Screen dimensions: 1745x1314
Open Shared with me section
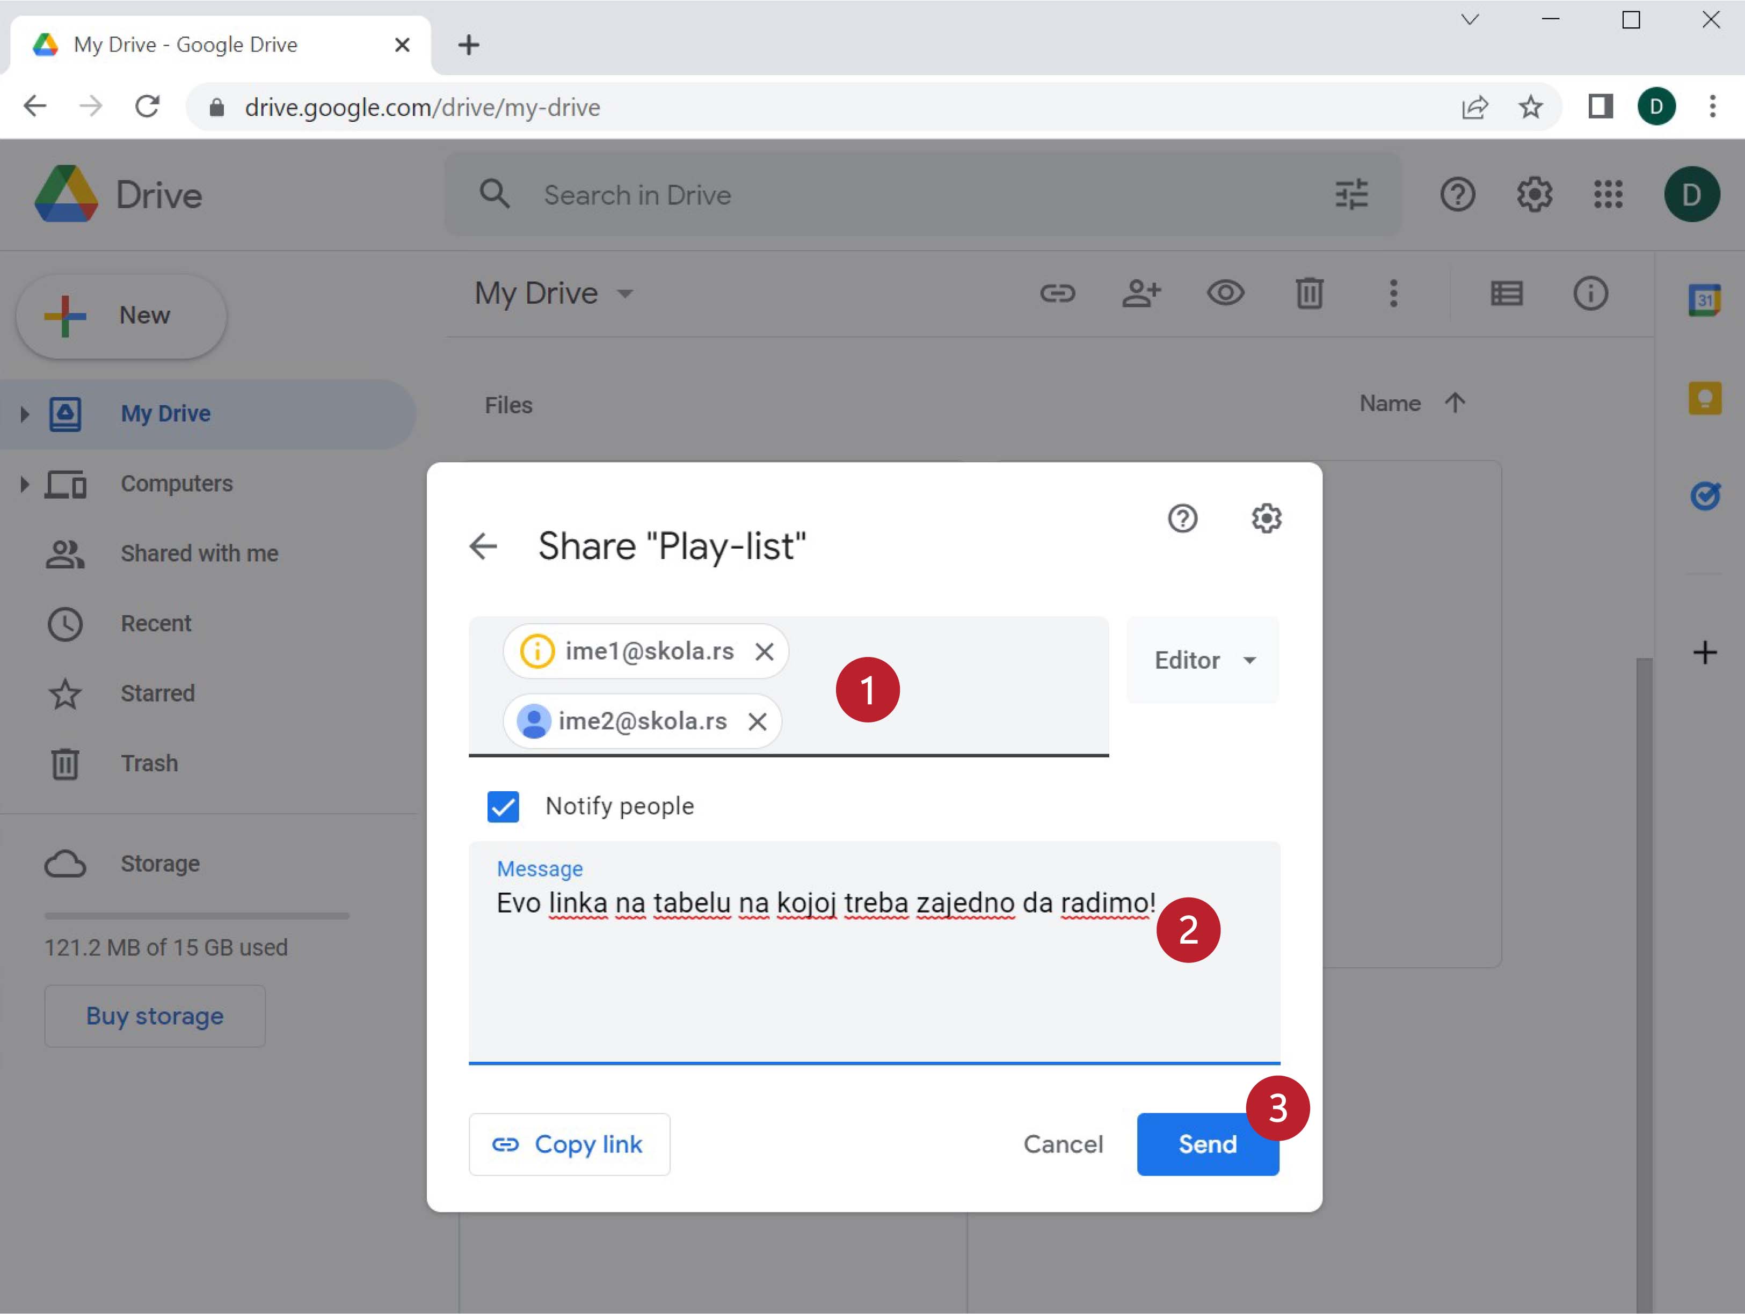[x=199, y=554]
